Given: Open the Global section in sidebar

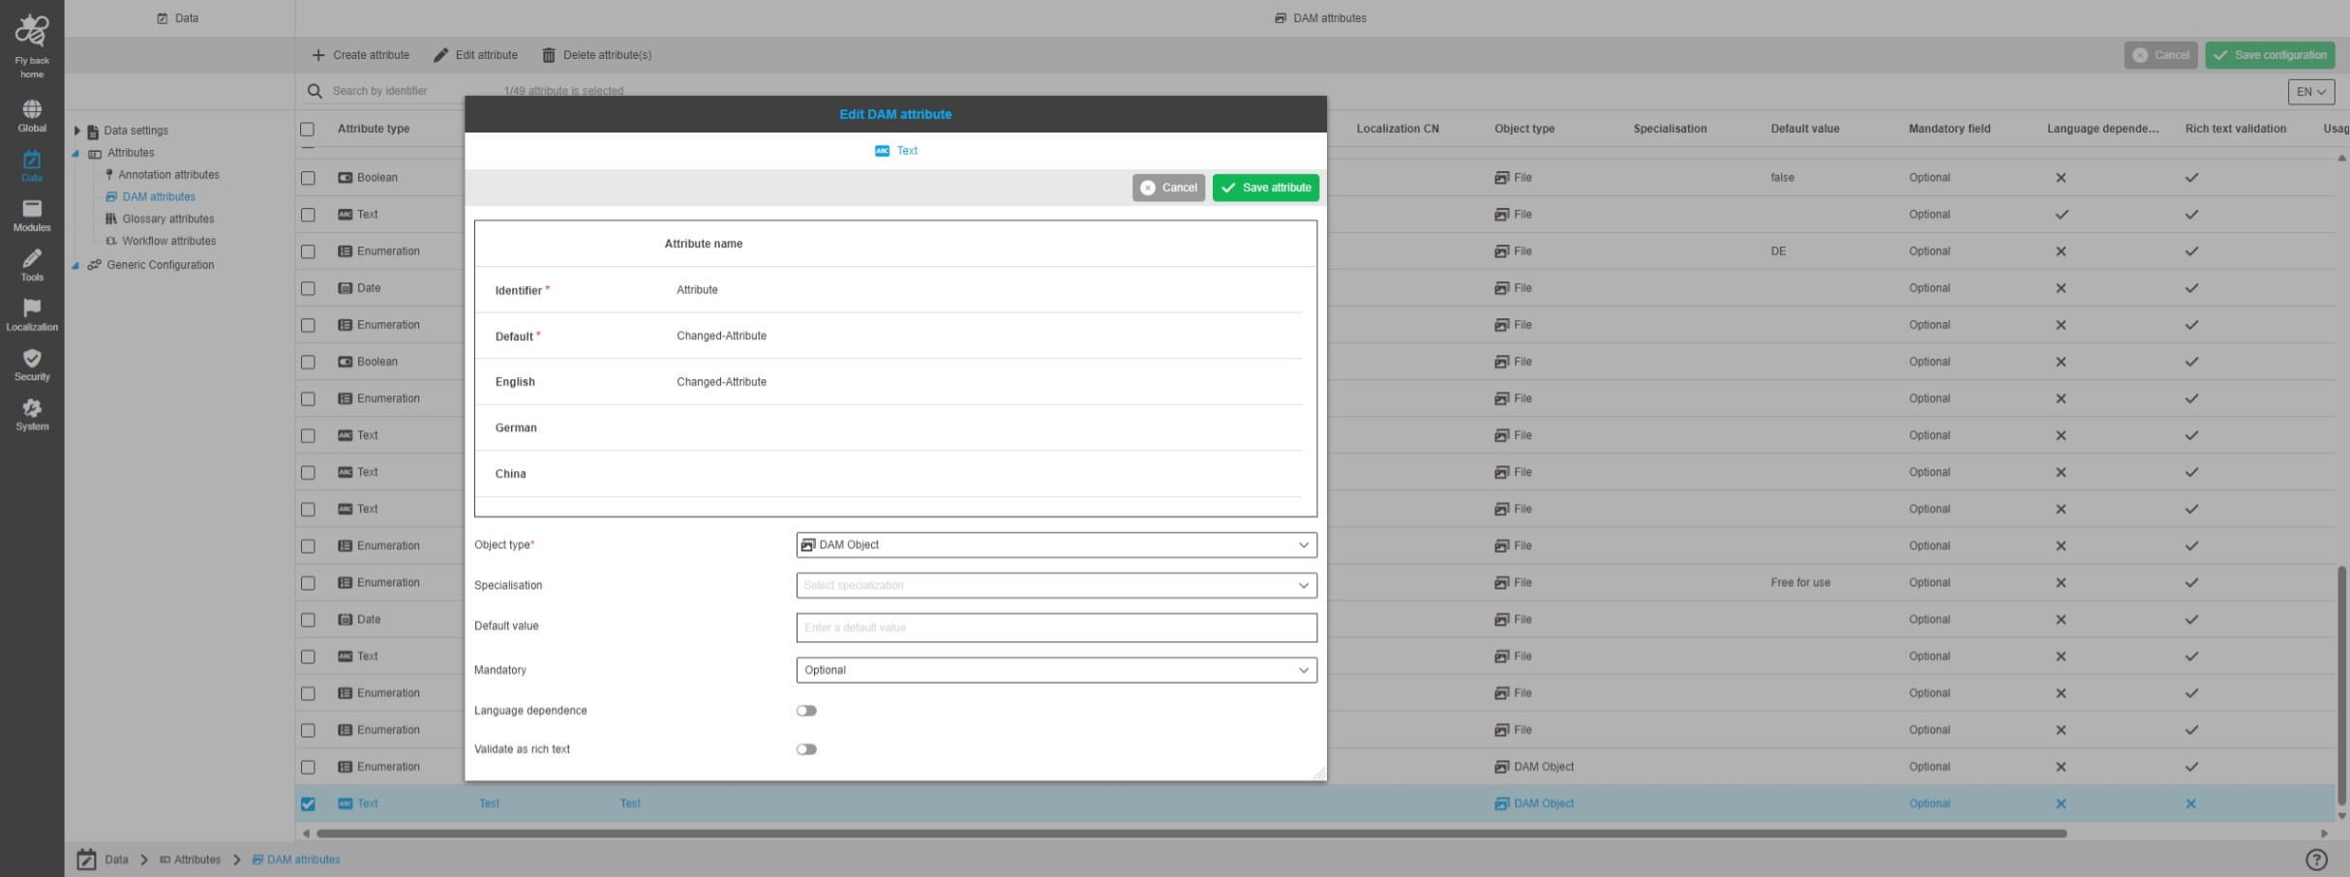Looking at the screenshot, I should pos(32,116).
